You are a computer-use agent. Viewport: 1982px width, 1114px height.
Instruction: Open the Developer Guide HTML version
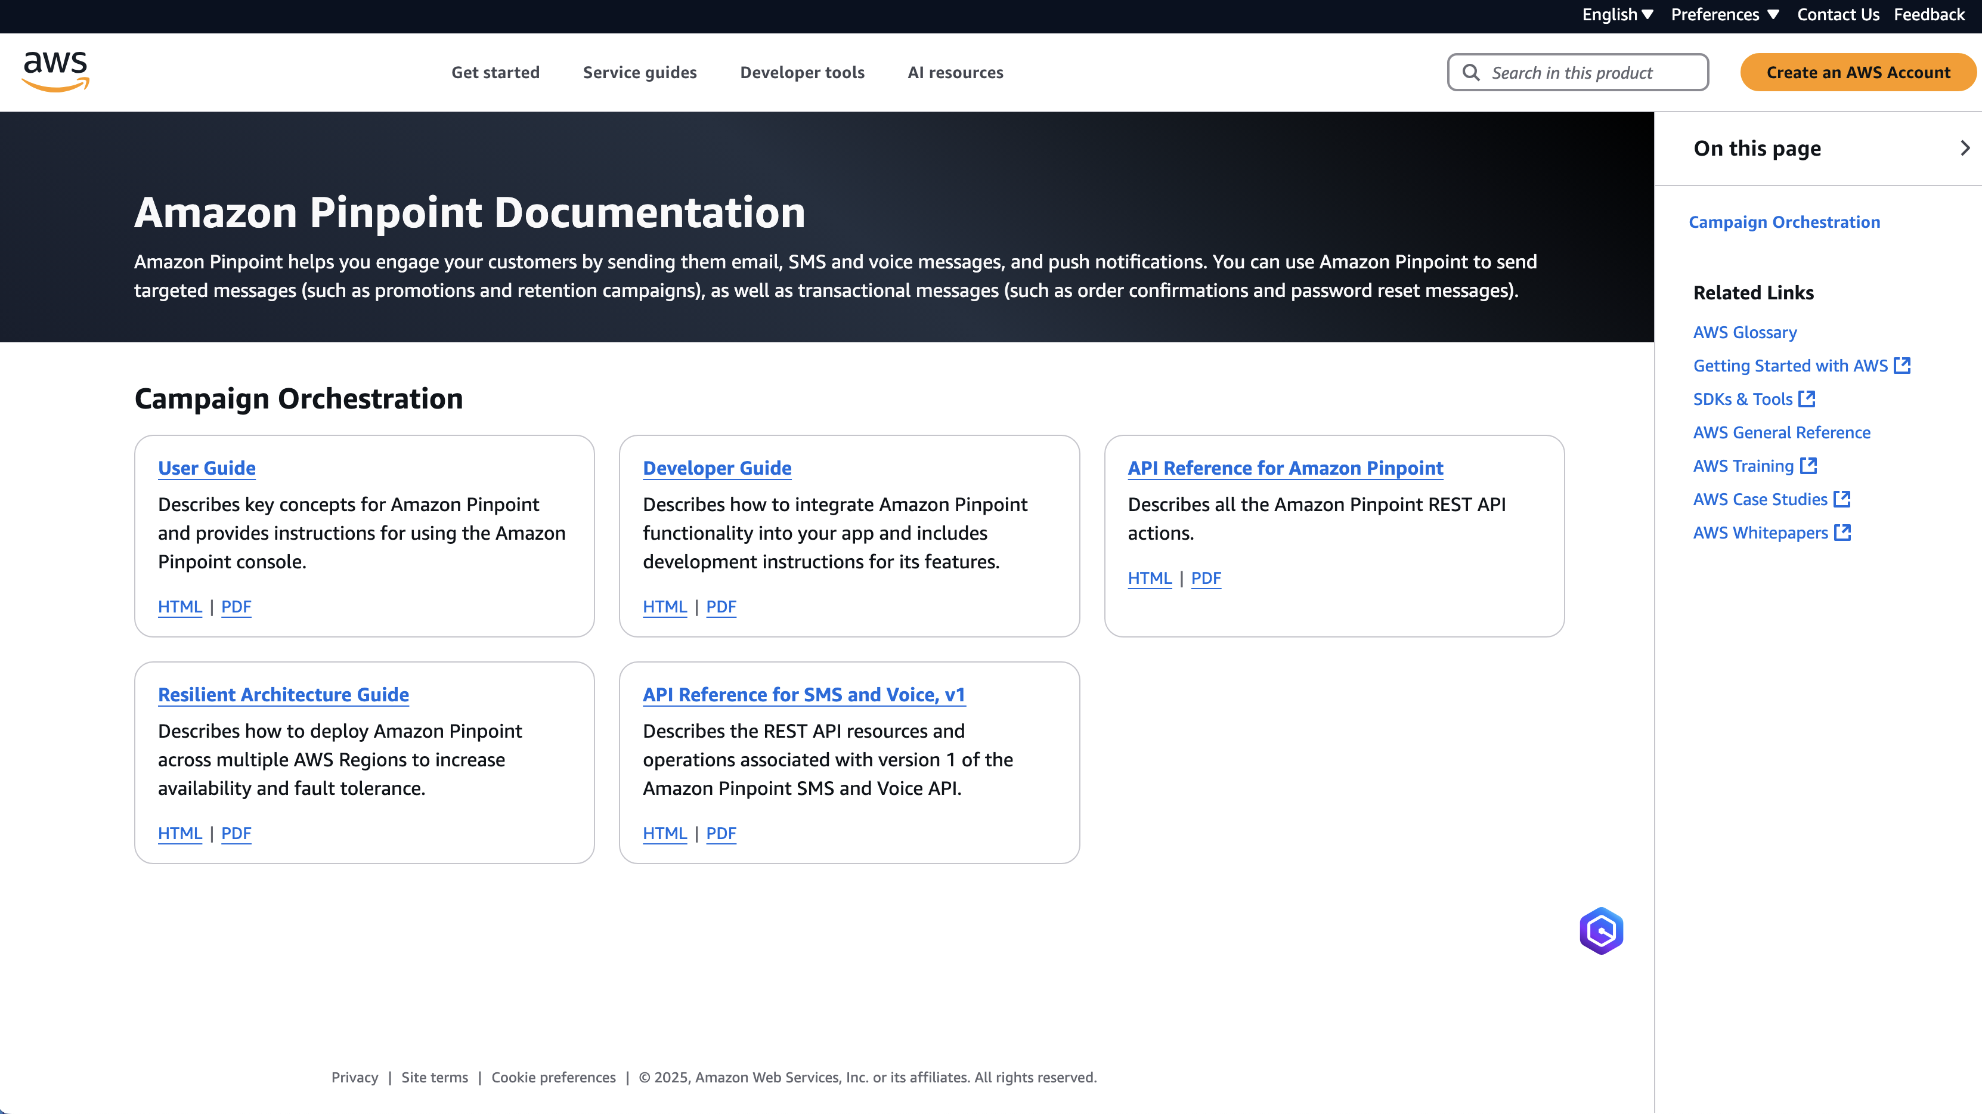[x=665, y=606]
